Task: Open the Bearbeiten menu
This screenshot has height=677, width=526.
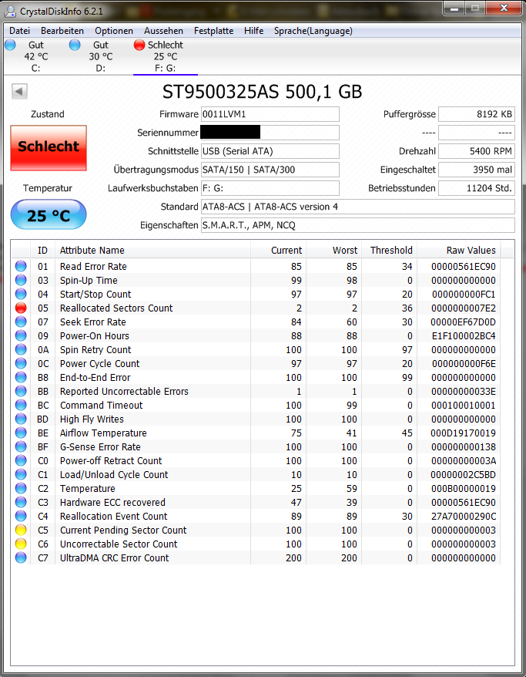Action: pyautogui.click(x=62, y=31)
